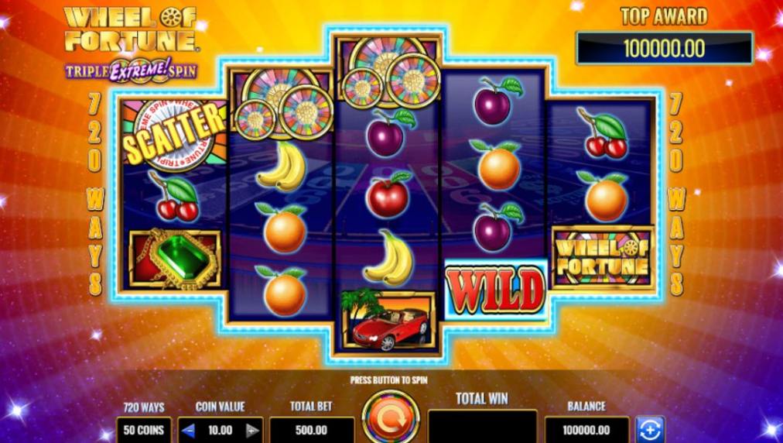Click the green emerald ring symbol

pos(176,259)
